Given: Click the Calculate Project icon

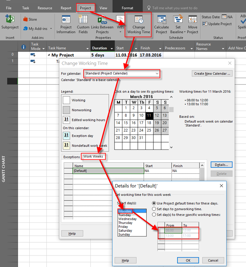Looking at the screenshot, I should click(161, 19).
